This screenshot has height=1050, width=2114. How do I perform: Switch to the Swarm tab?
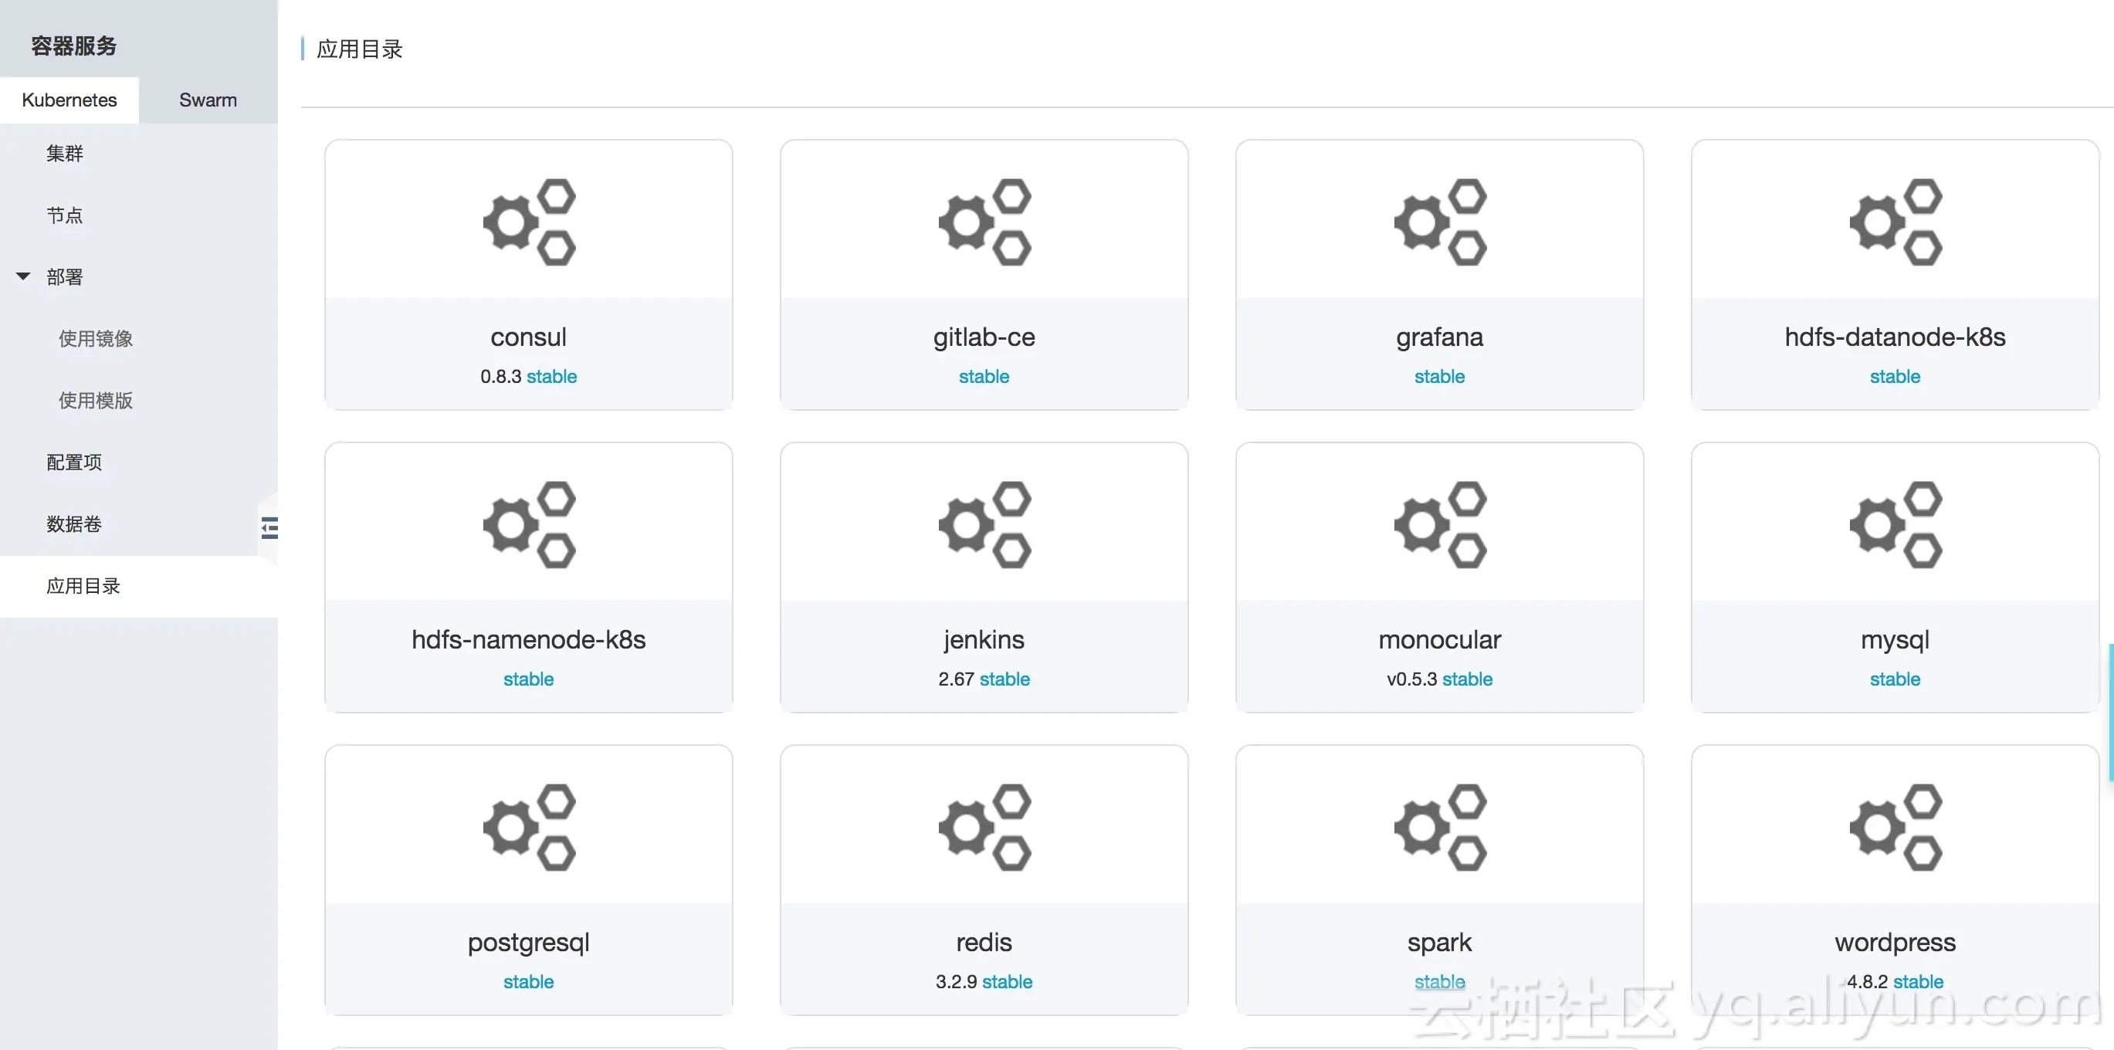[x=208, y=100]
